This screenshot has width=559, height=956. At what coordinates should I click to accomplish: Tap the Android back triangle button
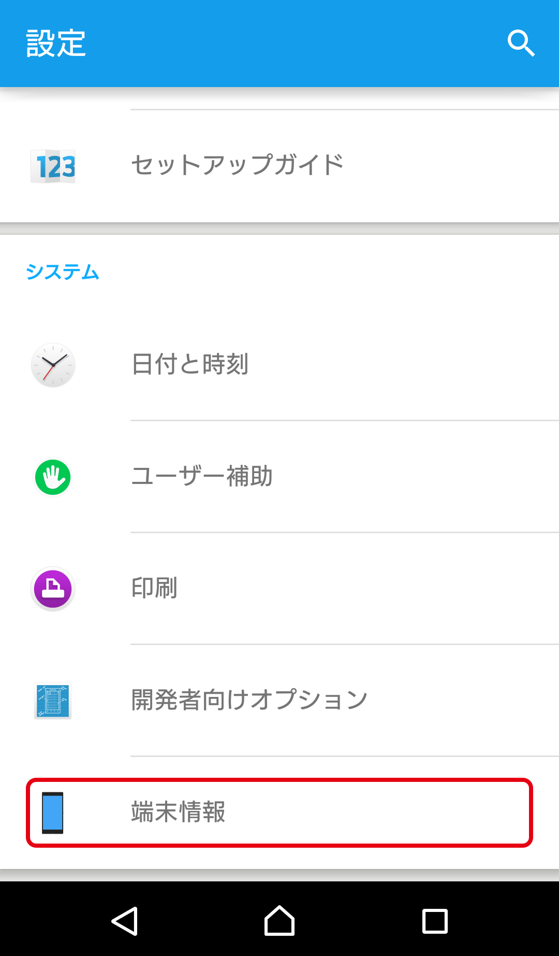pos(125,921)
